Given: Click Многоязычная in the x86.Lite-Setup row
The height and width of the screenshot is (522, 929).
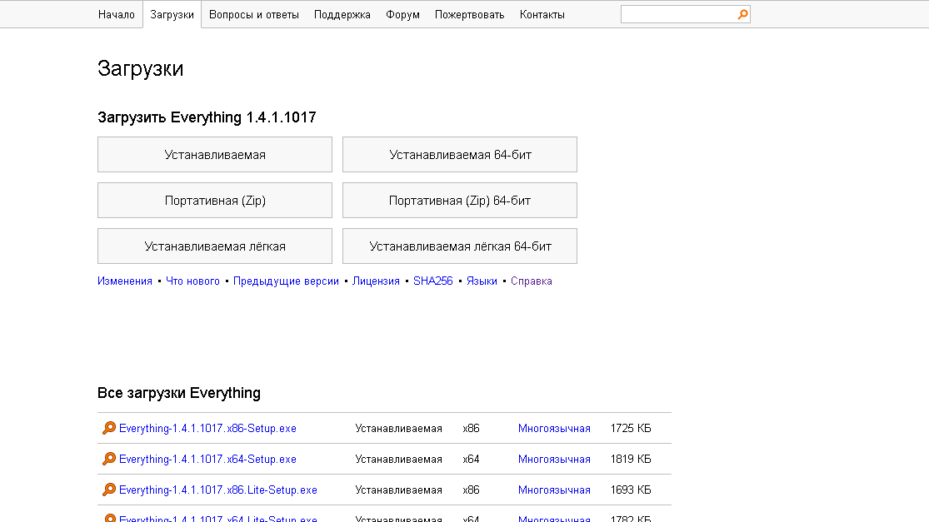Looking at the screenshot, I should (x=554, y=490).
